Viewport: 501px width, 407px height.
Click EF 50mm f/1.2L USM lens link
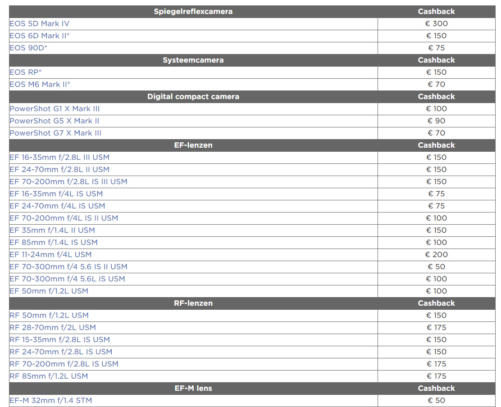49,291
